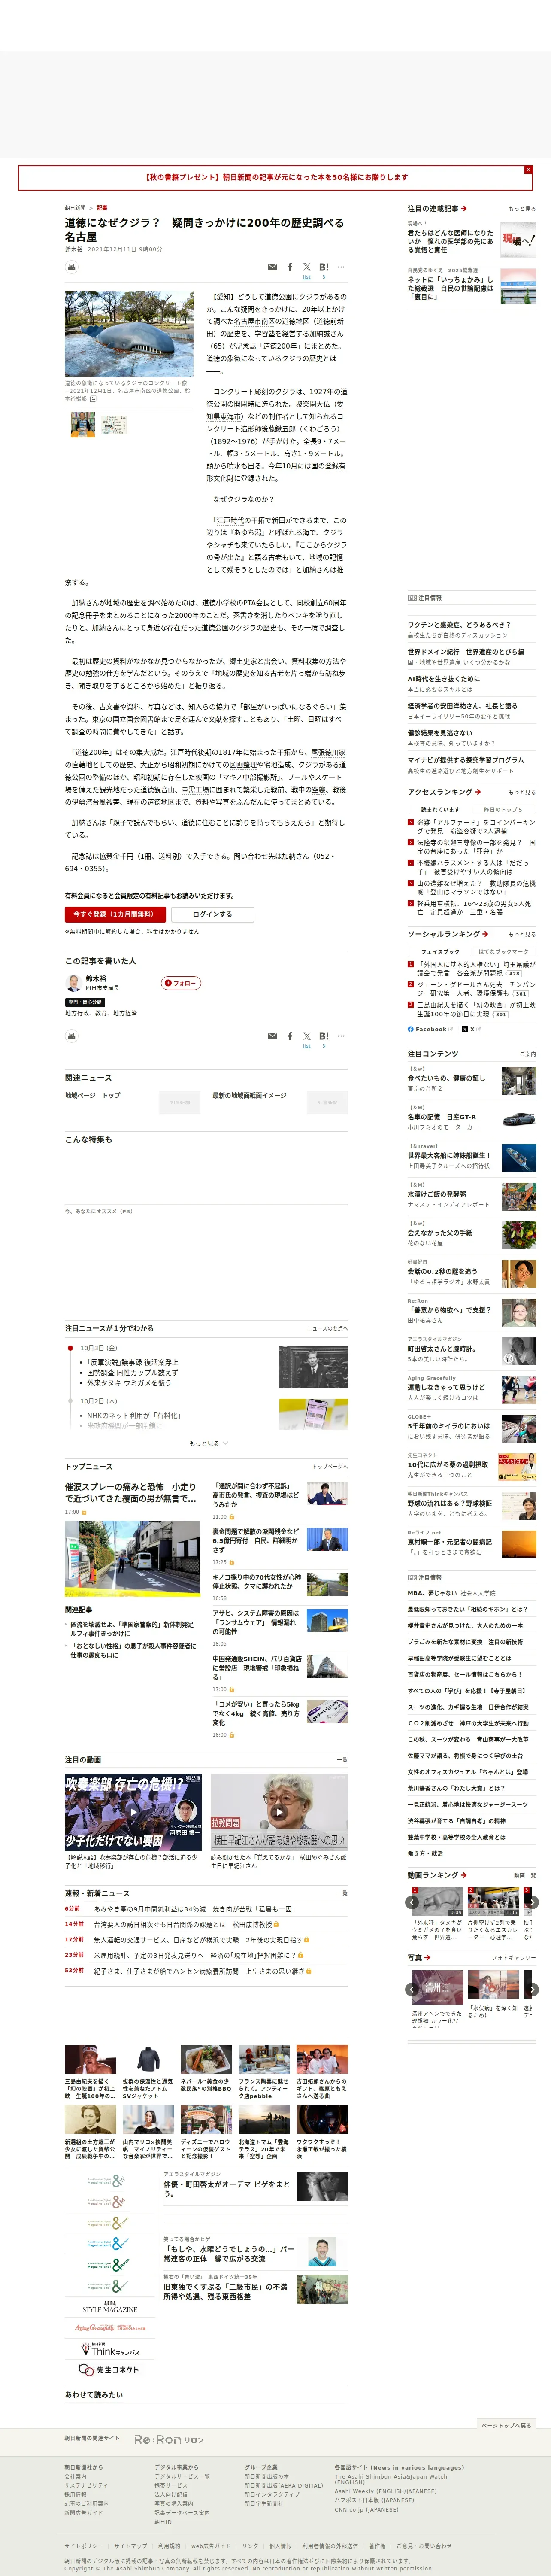Screen dimensions: 551x2576
Task: Open the キノコ採り中の70代女性 news item
Action: coord(256,1582)
